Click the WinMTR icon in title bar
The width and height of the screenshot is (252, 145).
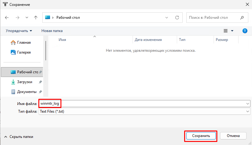[5, 4]
